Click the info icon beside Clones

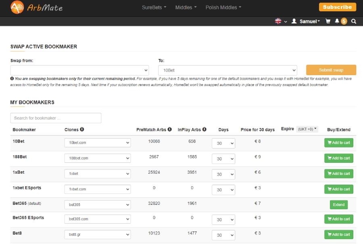pyautogui.click(x=82, y=130)
